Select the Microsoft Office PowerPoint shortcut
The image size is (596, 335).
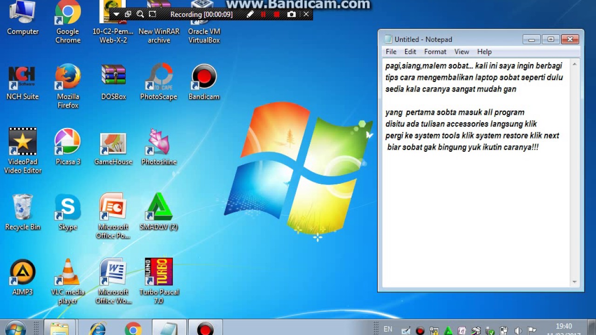113,216
